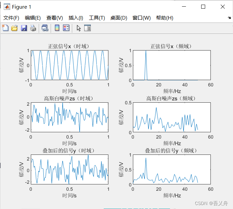The image size is (233, 209).
Task: Click the title text 高斯白噪声zs（时域）
Action: pyautogui.click(x=69, y=98)
